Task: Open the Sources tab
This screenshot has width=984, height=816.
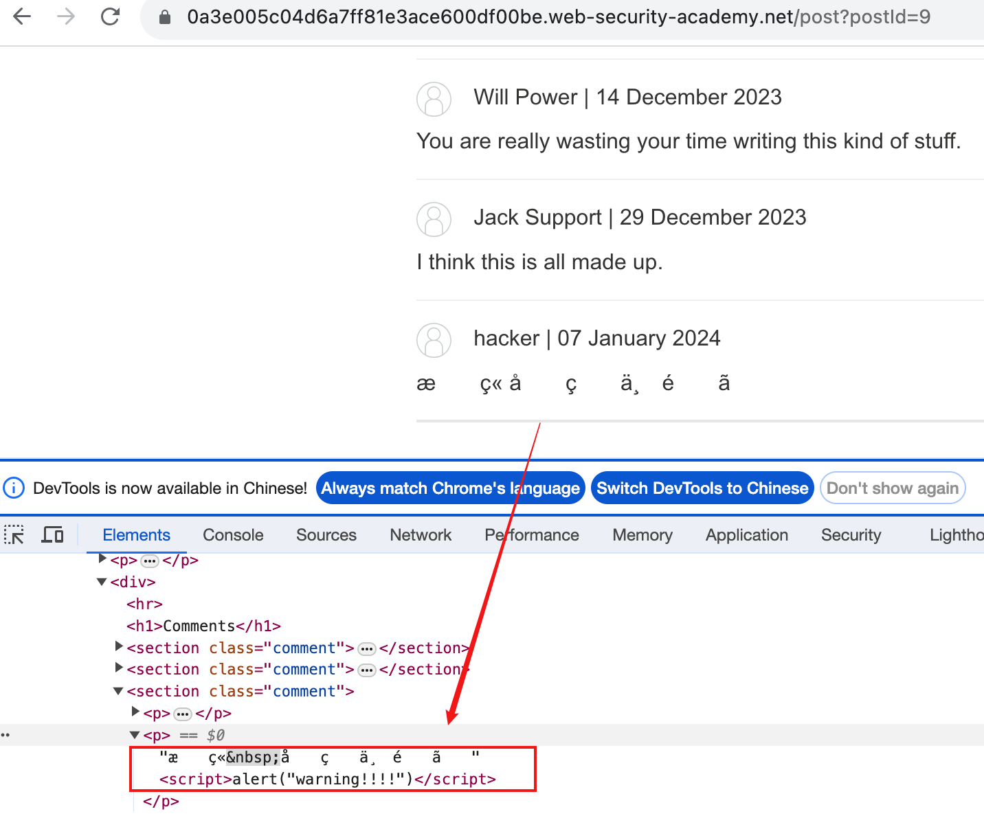Action: (x=326, y=535)
